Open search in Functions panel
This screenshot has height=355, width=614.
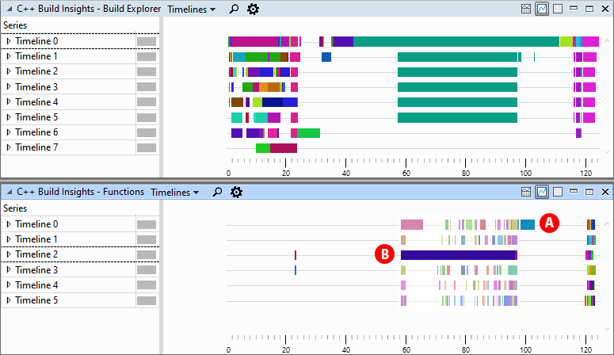tap(217, 192)
